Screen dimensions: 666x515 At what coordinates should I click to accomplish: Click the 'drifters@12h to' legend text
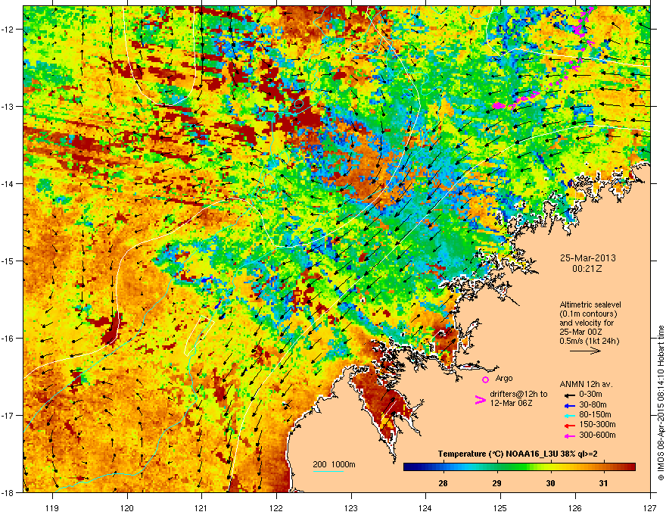coord(518,395)
